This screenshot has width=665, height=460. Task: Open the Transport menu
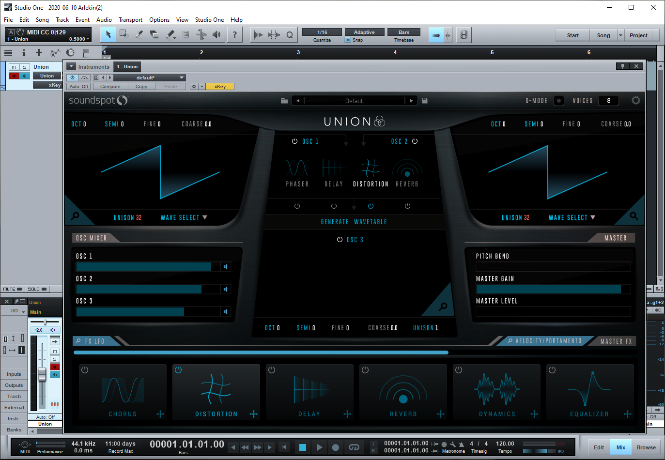130,20
